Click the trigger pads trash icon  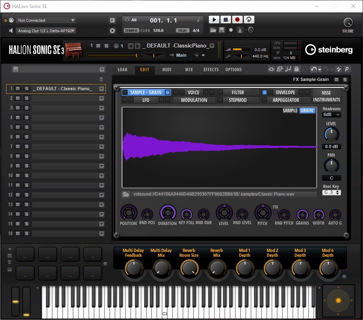(10, 262)
